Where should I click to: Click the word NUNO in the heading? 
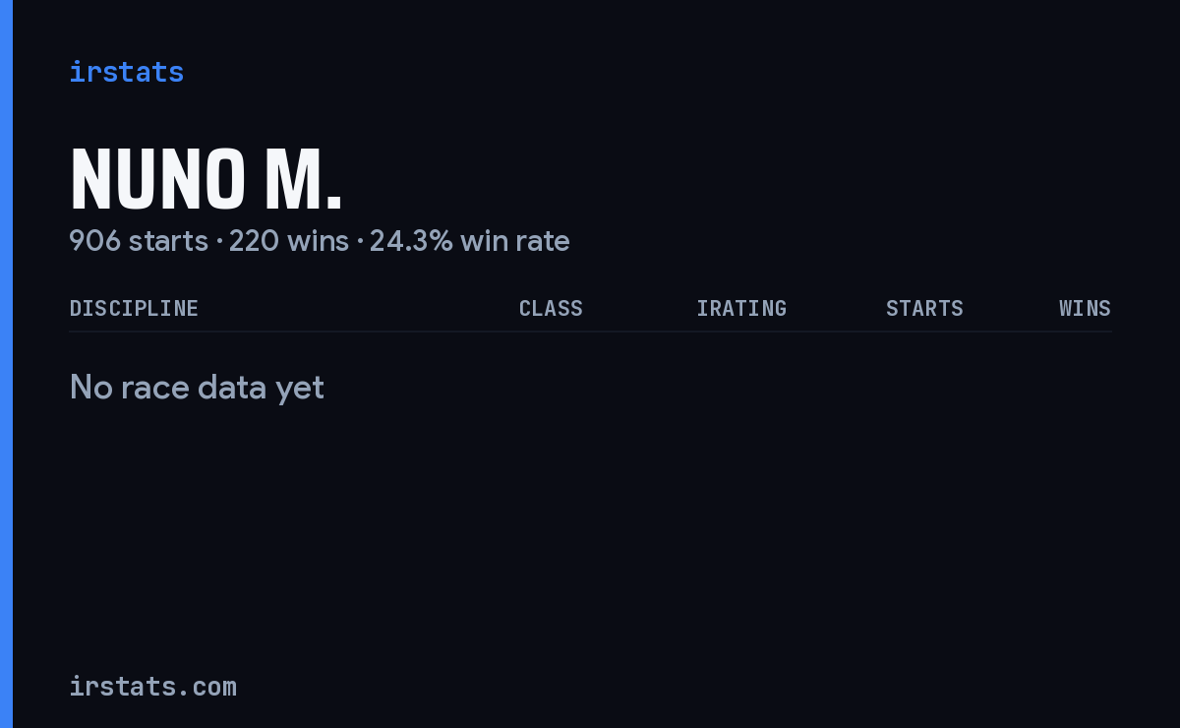[x=157, y=180]
